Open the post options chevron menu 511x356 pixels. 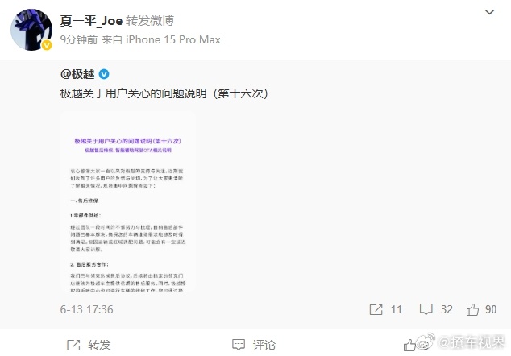tap(489, 12)
